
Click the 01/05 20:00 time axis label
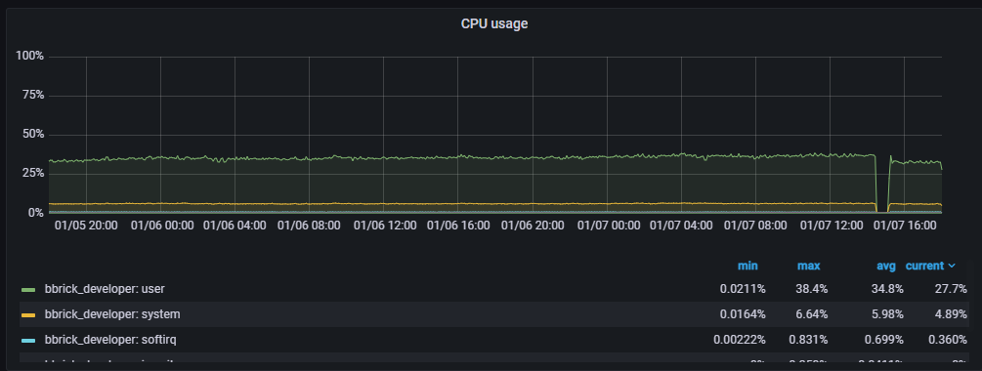[86, 226]
